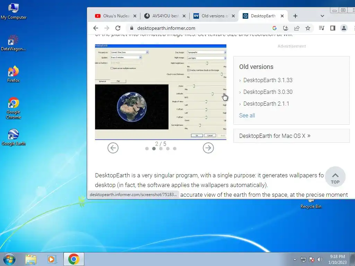Click the TOP scroll-to-top button
Screen dimensions: 355x266
tap(335, 177)
